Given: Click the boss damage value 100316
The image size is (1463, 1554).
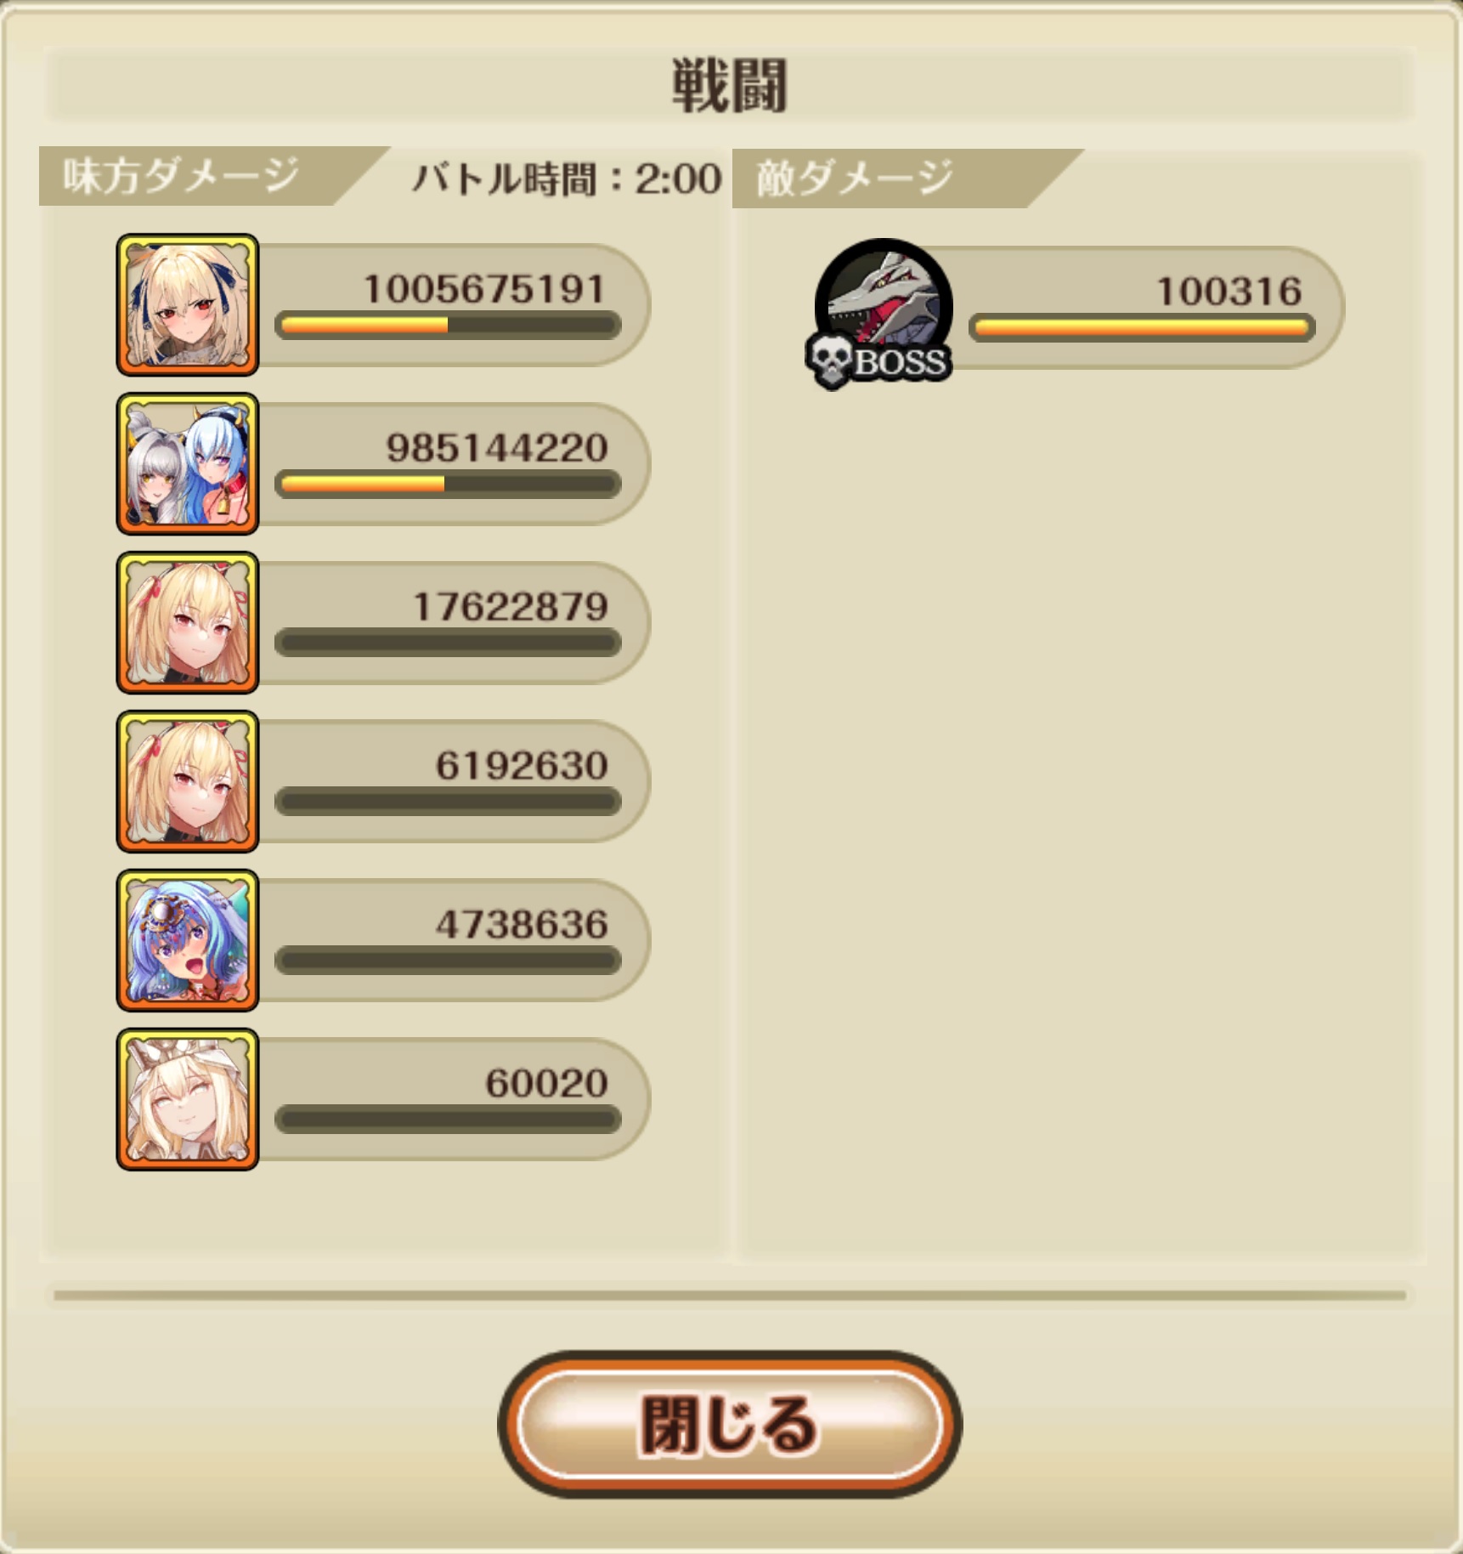Looking at the screenshot, I should tap(1229, 292).
